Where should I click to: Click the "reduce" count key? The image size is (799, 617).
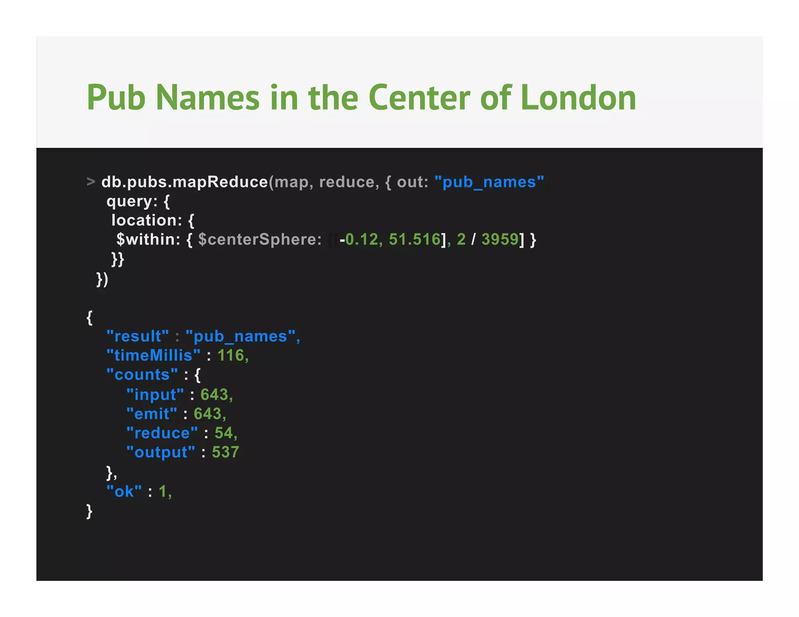[x=162, y=433]
